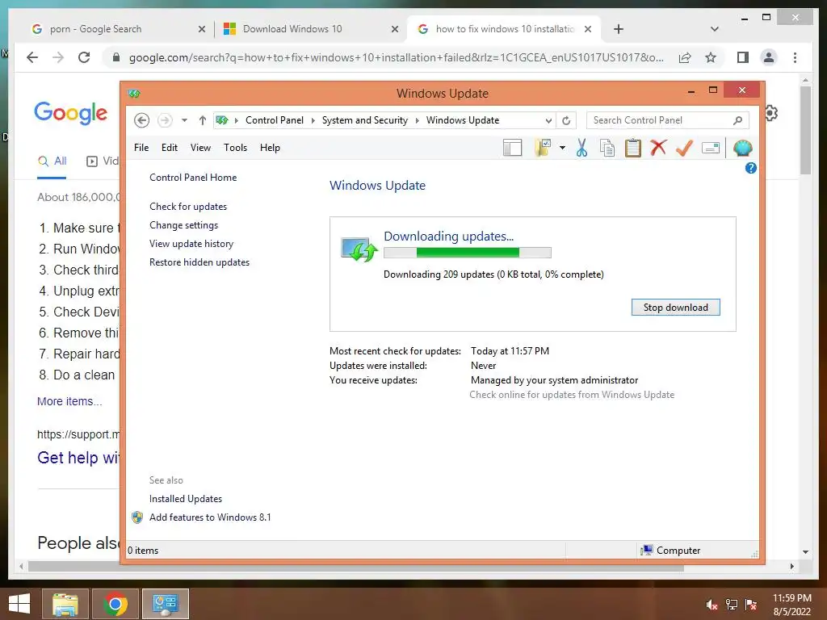The height and width of the screenshot is (620, 827).
Task: Click Chrome page vertical scrollbar
Action: (805, 130)
